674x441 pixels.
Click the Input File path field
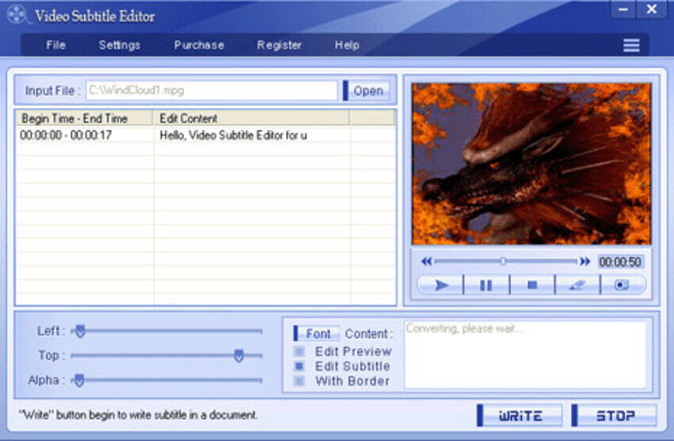point(212,90)
